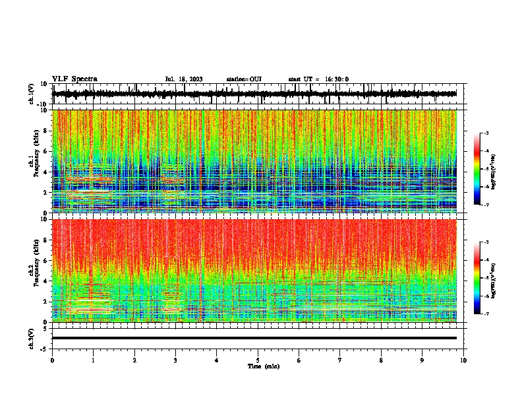Click the time axis tick label "2"

click(134, 360)
